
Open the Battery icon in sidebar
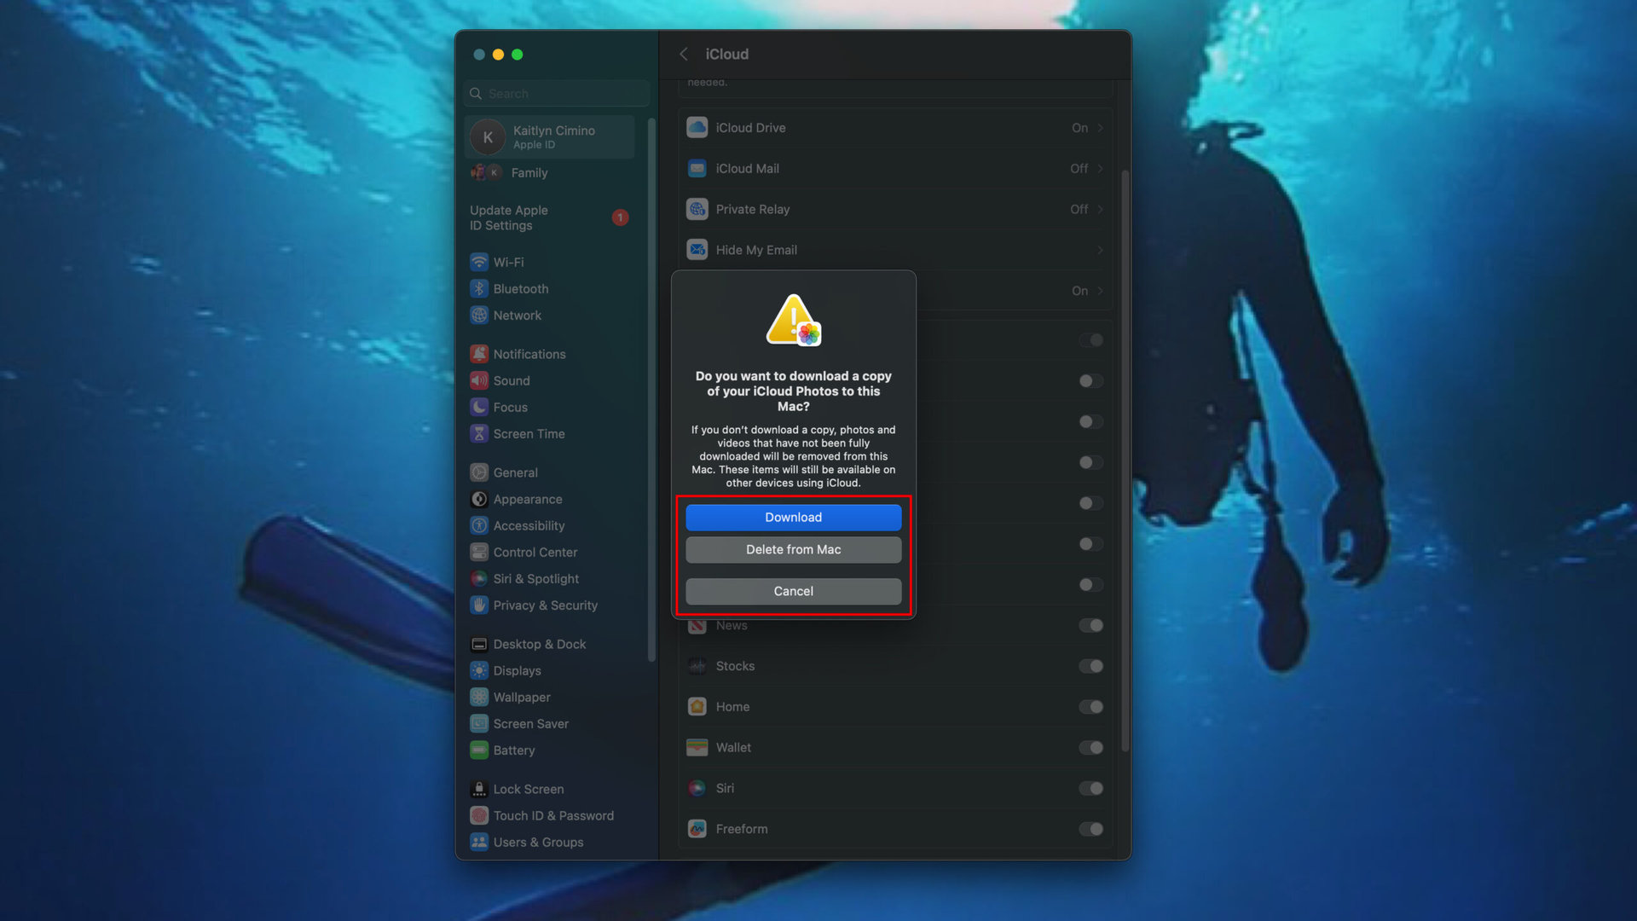click(x=479, y=750)
